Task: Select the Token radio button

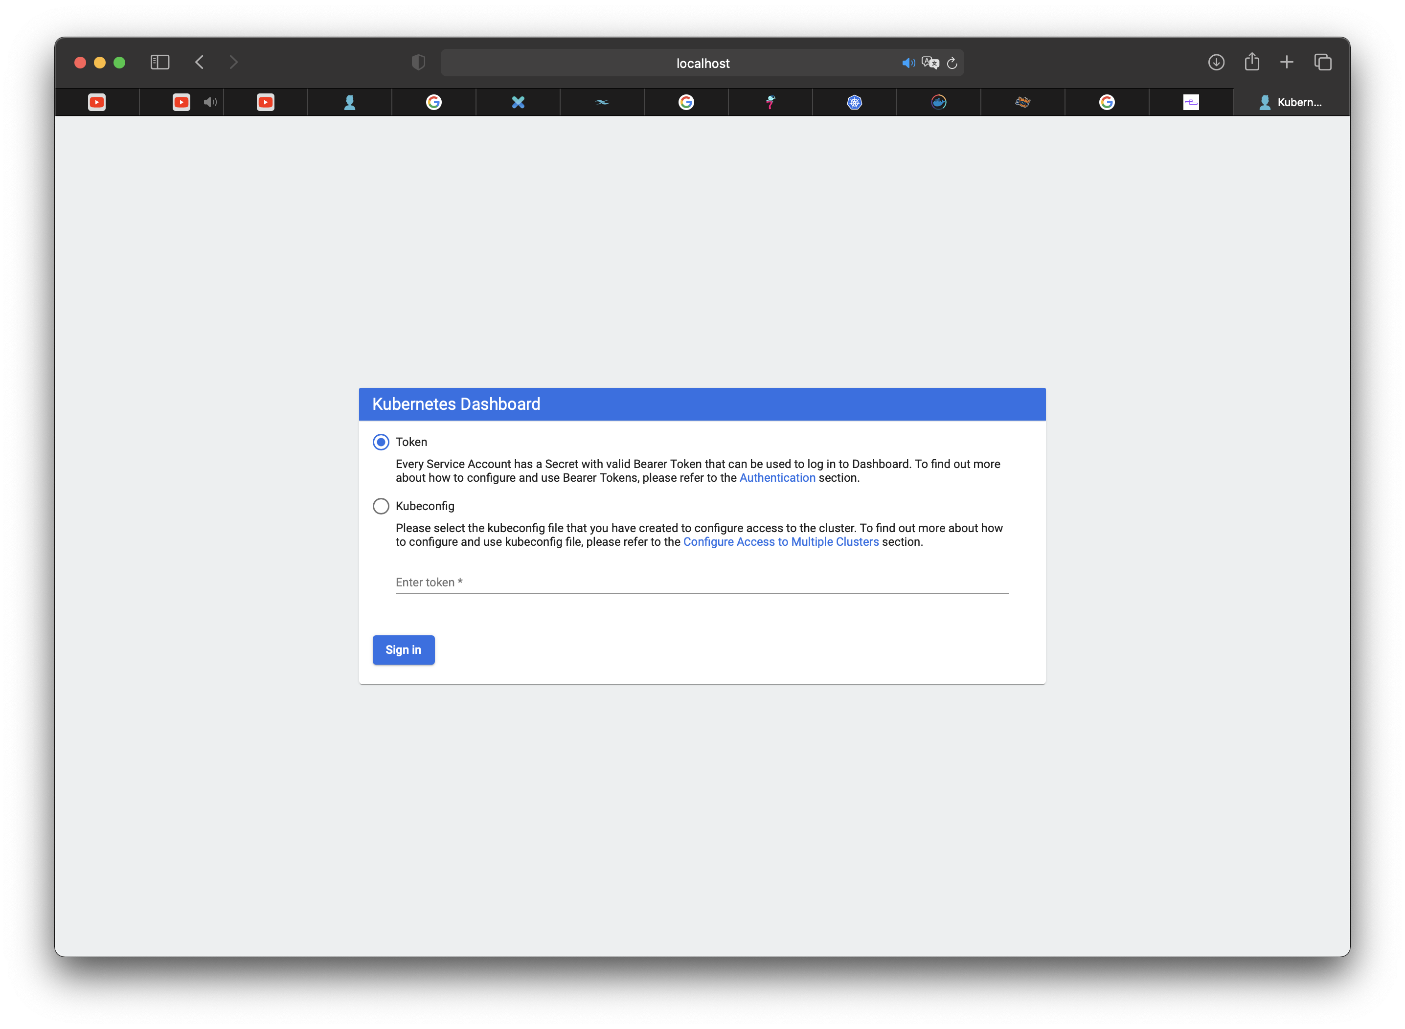Action: [x=381, y=442]
